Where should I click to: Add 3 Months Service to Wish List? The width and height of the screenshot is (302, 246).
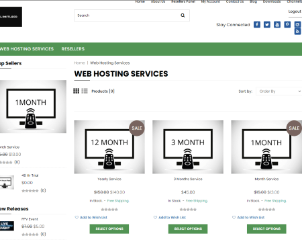tap(172, 217)
